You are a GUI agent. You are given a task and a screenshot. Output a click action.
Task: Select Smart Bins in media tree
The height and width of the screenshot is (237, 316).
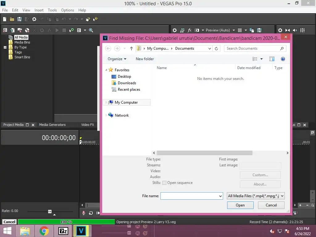(x=22, y=57)
